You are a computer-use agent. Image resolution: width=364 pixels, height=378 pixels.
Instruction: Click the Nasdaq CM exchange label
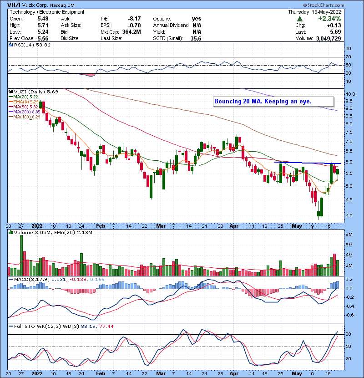point(62,5)
